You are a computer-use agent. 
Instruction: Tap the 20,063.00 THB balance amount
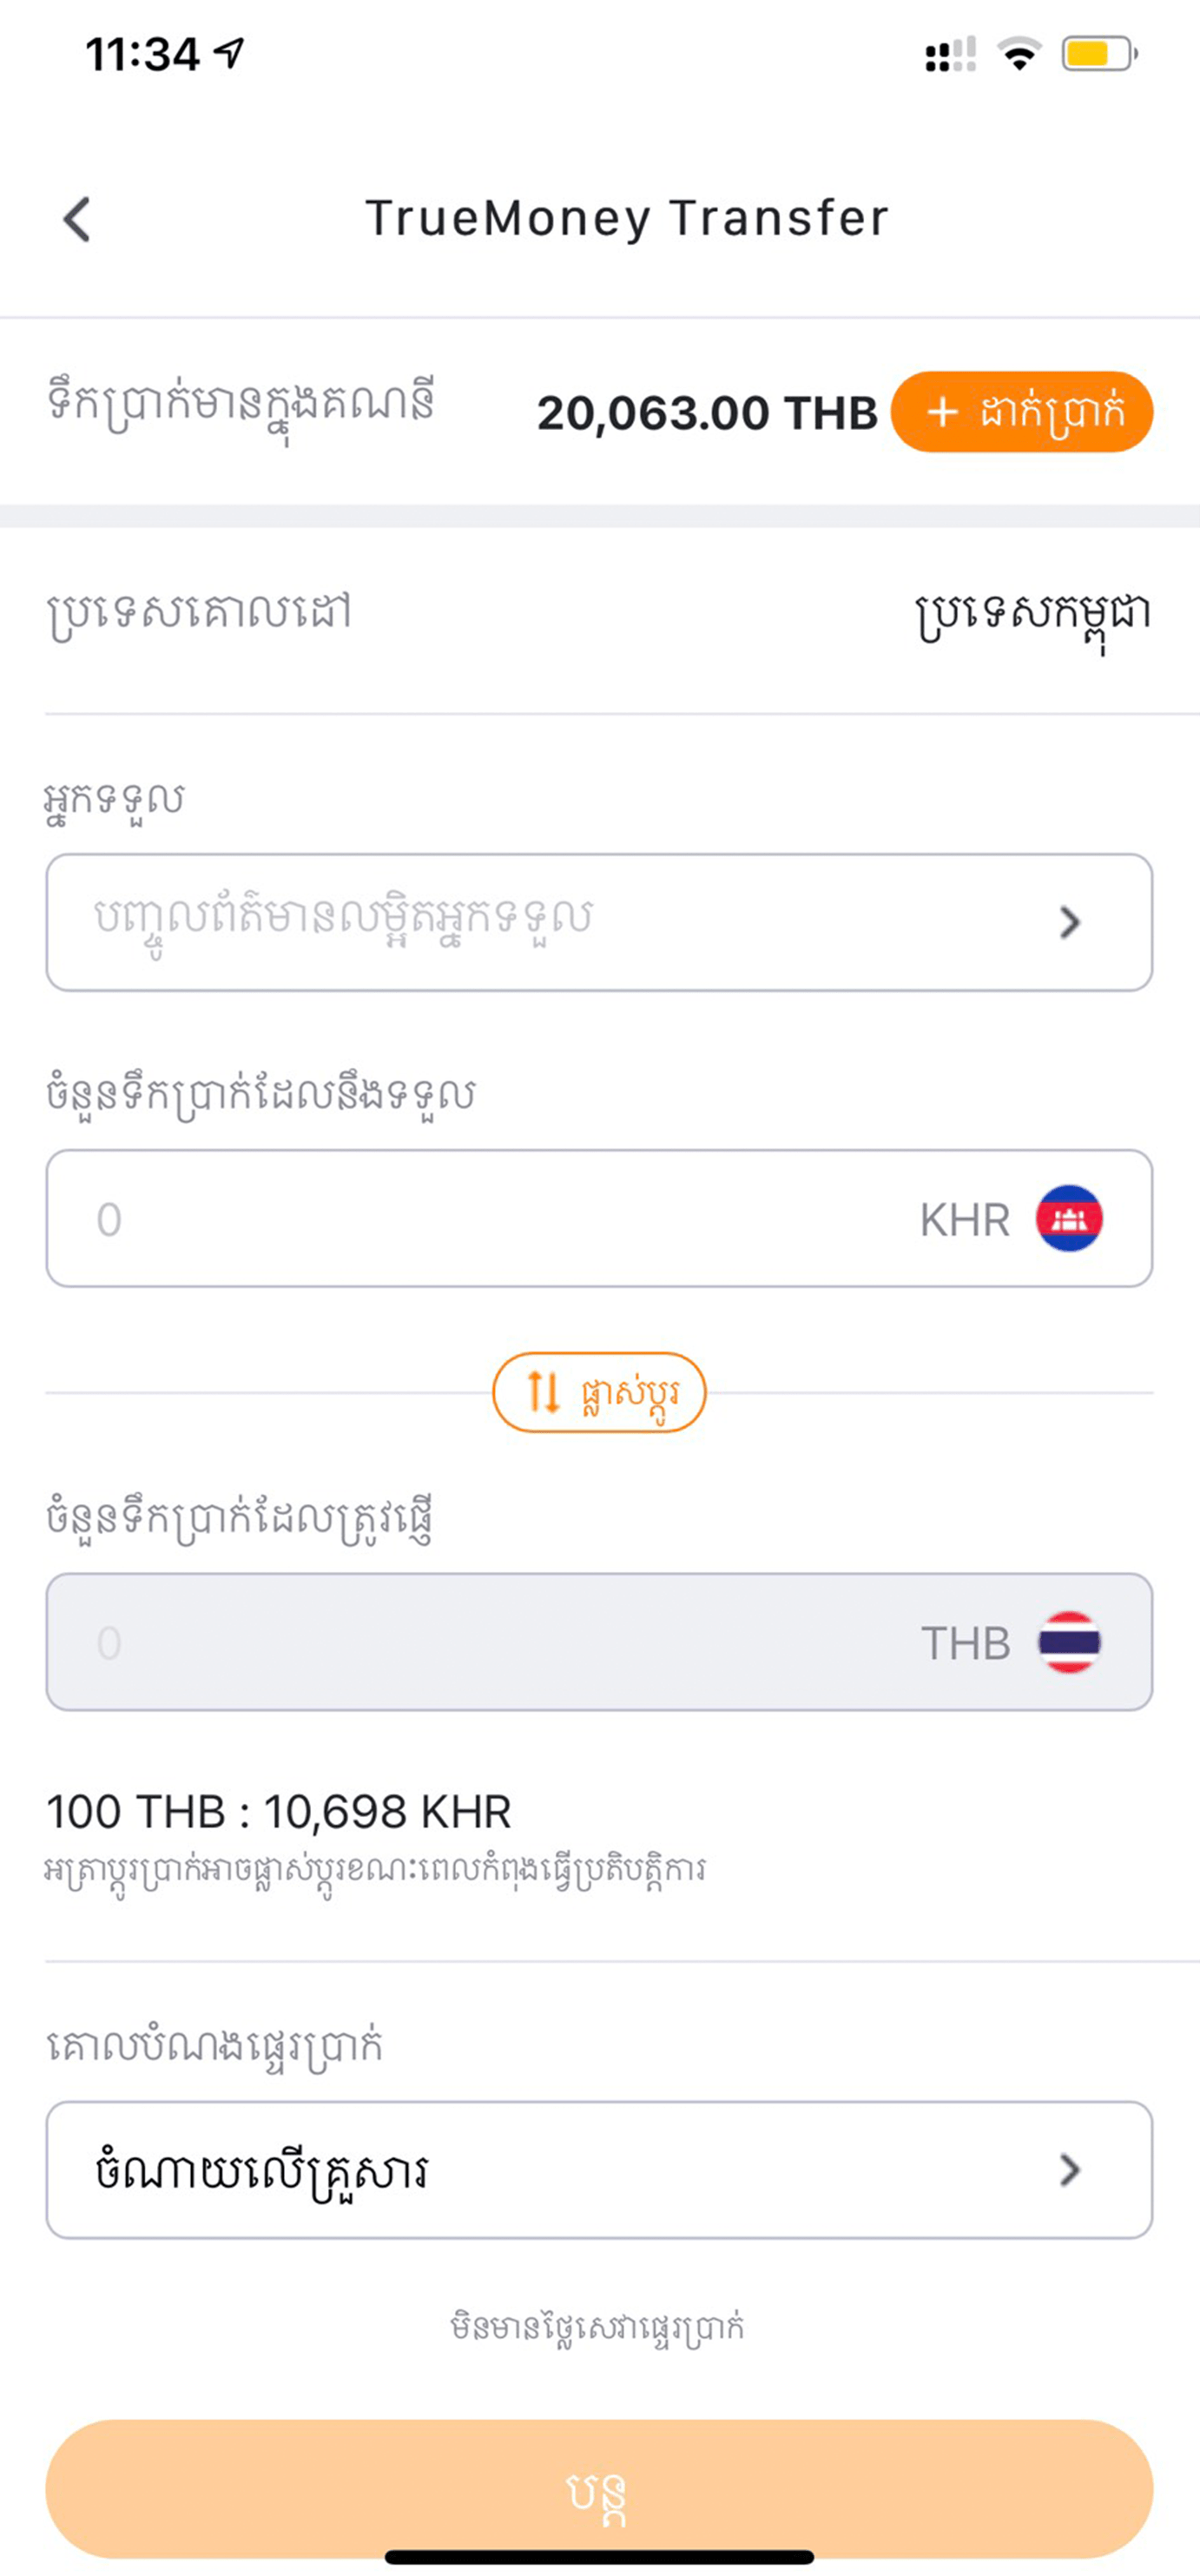[x=707, y=413]
